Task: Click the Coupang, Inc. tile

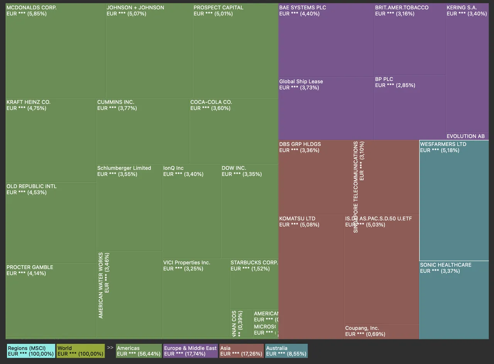Action: click(x=382, y=332)
